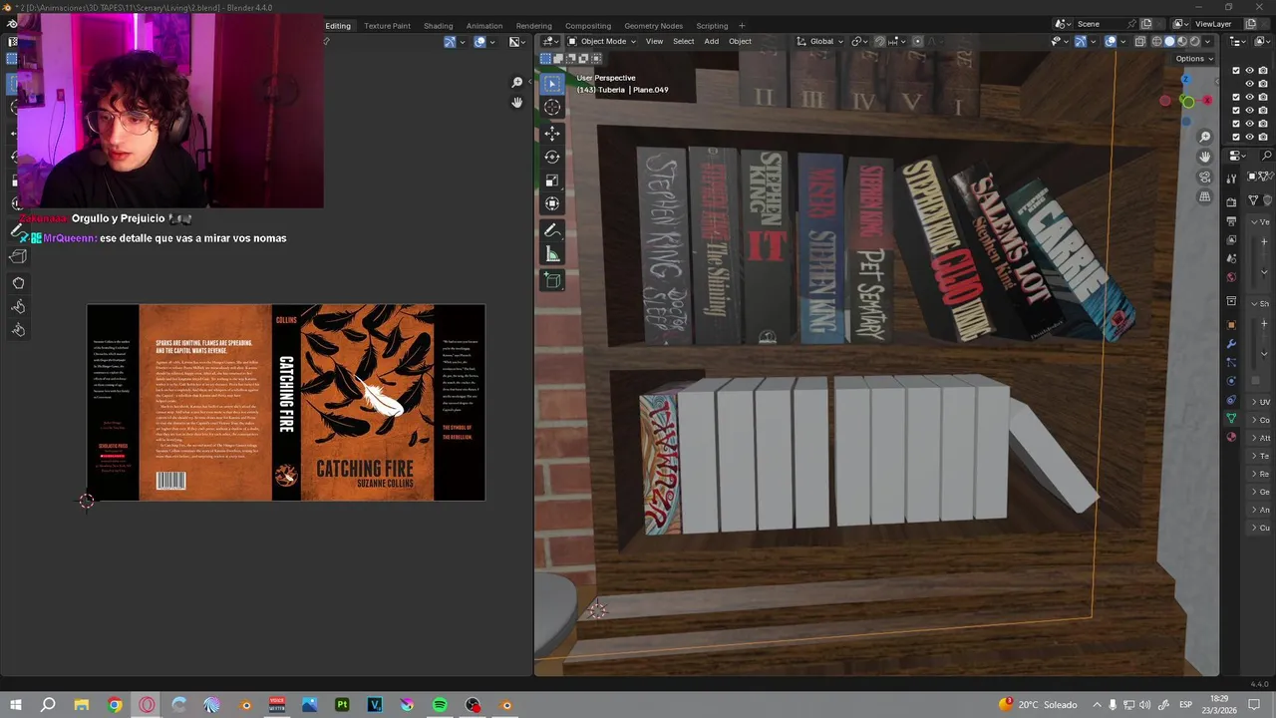This screenshot has height=718, width=1276.
Task: Open the World properties tab
Action: (1232, 277)
